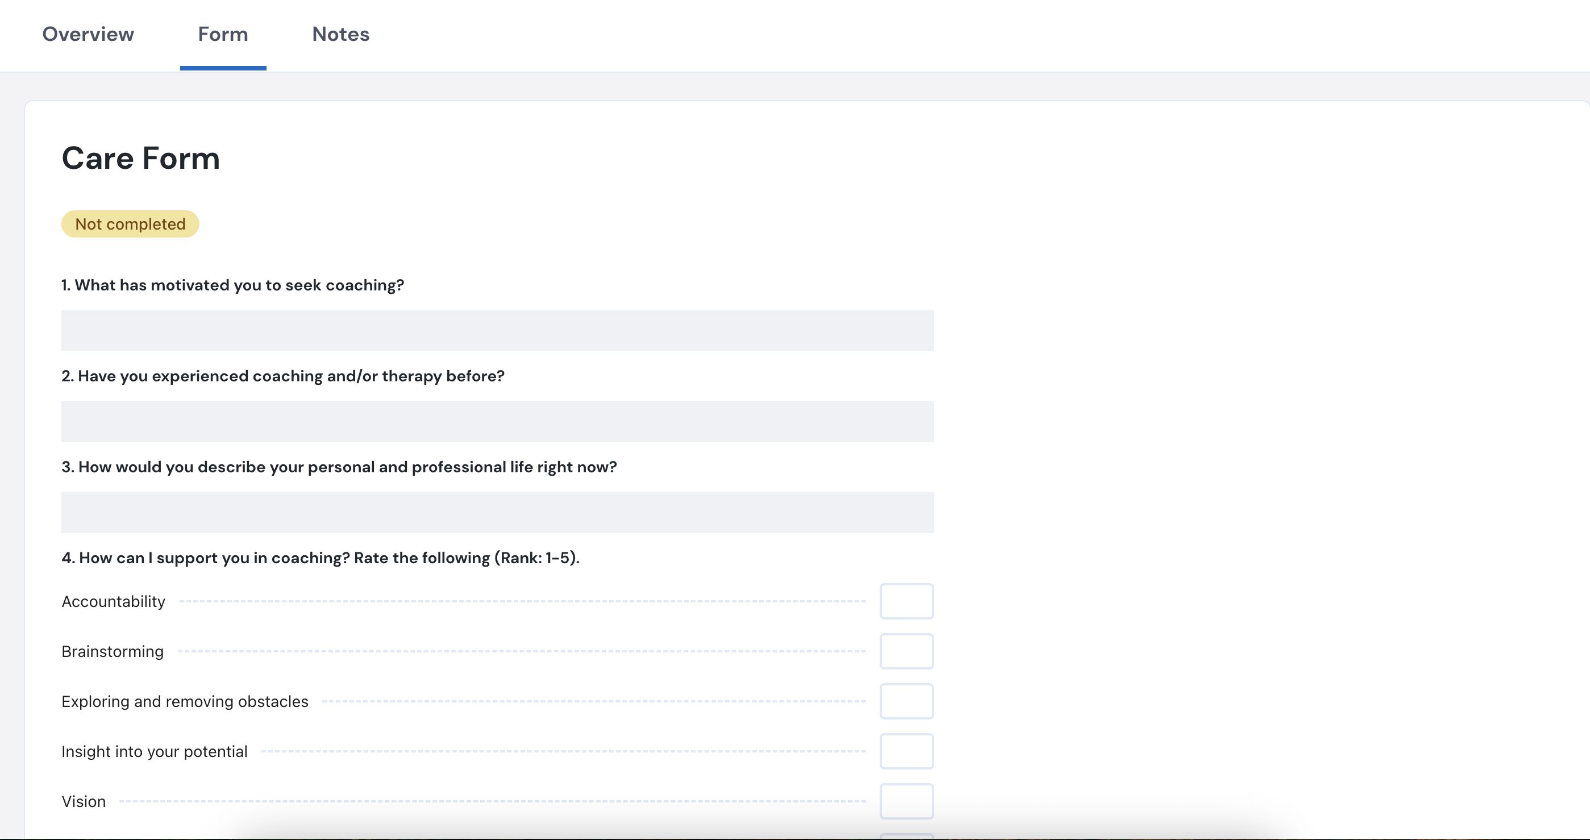This screenshot has height=840, width=1590.
Task: Click the Accountability row label
Action: click(x=114, y=601)
